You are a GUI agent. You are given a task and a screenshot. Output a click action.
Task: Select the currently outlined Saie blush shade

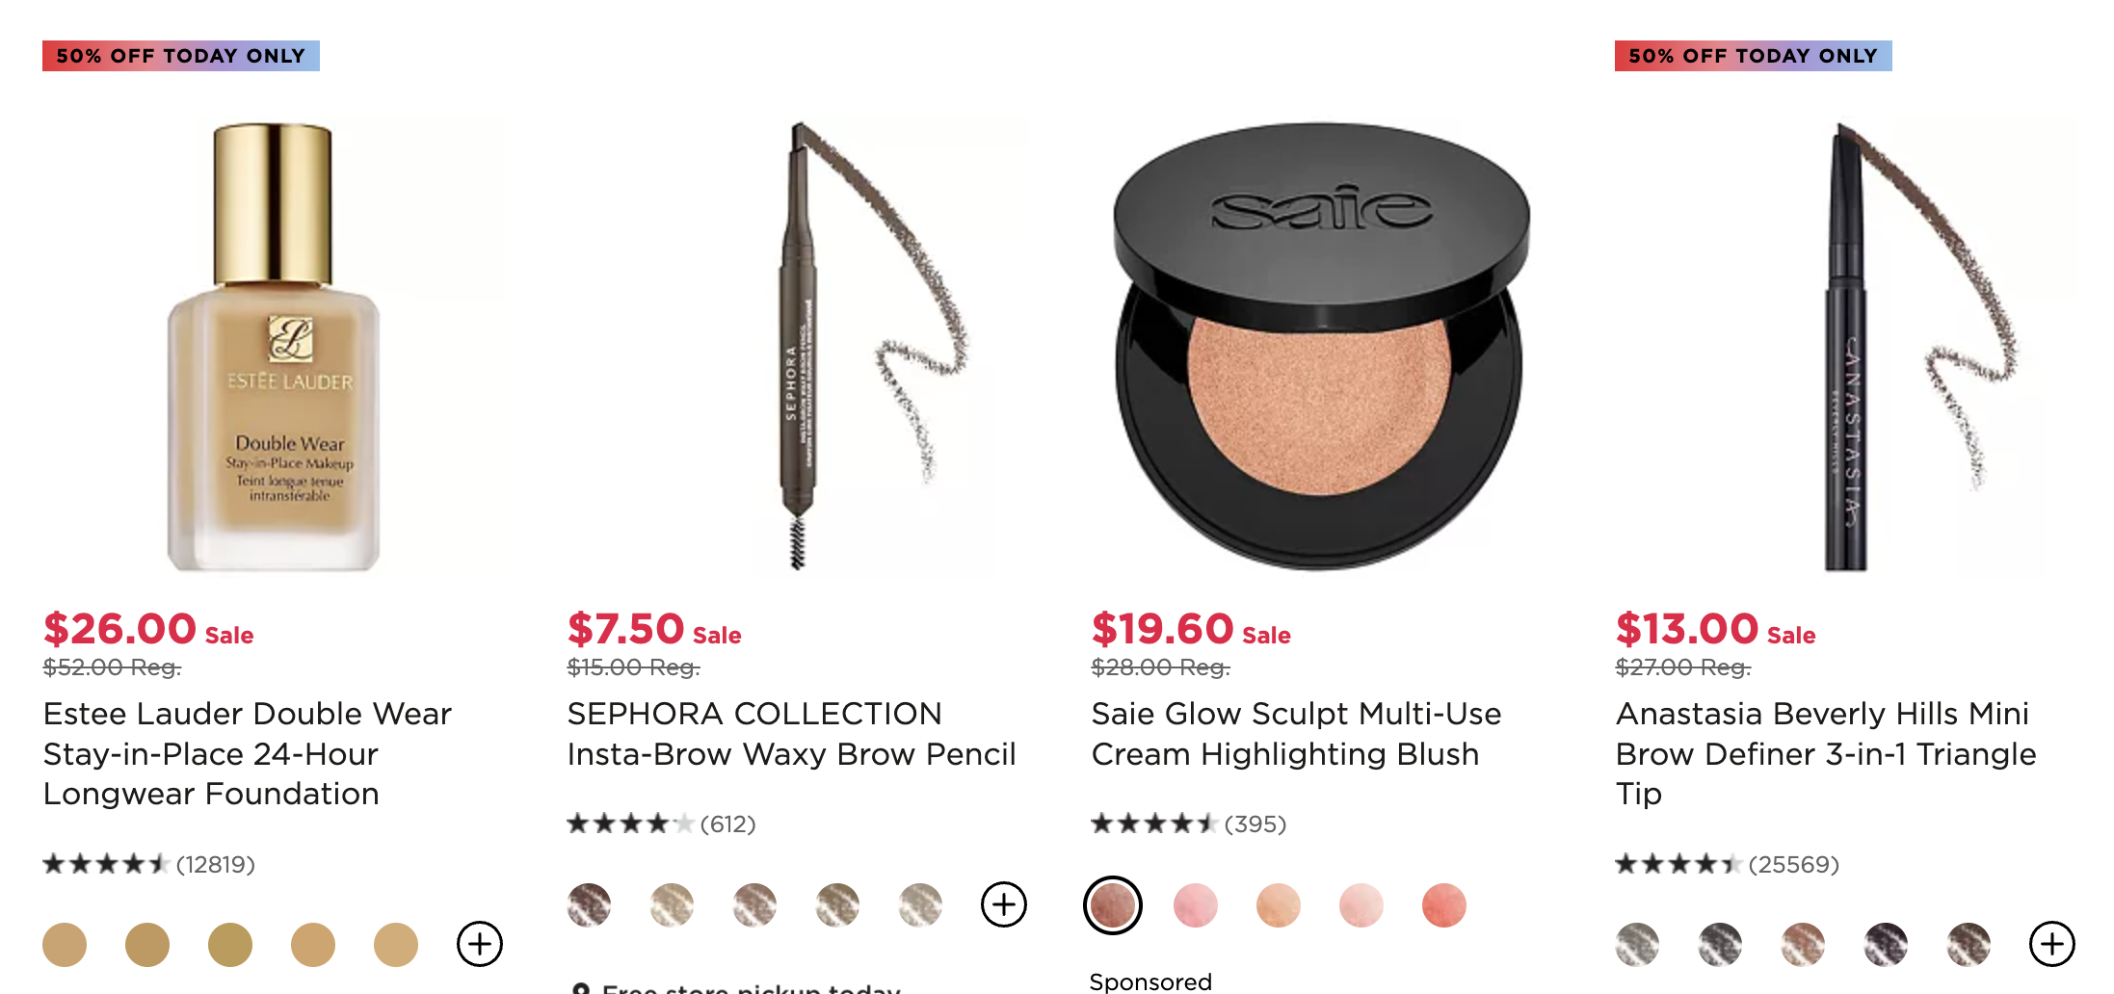coord(1113,905)
